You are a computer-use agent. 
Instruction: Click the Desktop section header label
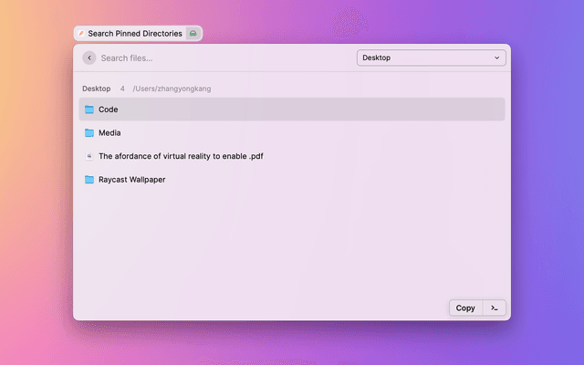click(96, 89)
